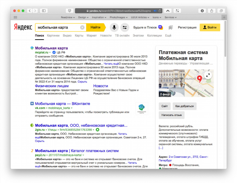Open the bookmark collections icon
Image resolution: width=237 pixels, height=183 pixels.
[171, 27]
